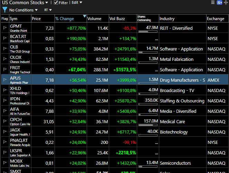
Task: Select the IPDN symbol cell
Action: 20,100
